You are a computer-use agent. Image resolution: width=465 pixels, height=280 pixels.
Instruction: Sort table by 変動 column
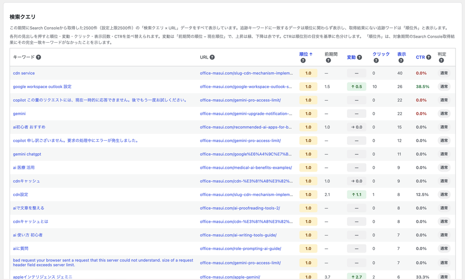click(351, 57)
